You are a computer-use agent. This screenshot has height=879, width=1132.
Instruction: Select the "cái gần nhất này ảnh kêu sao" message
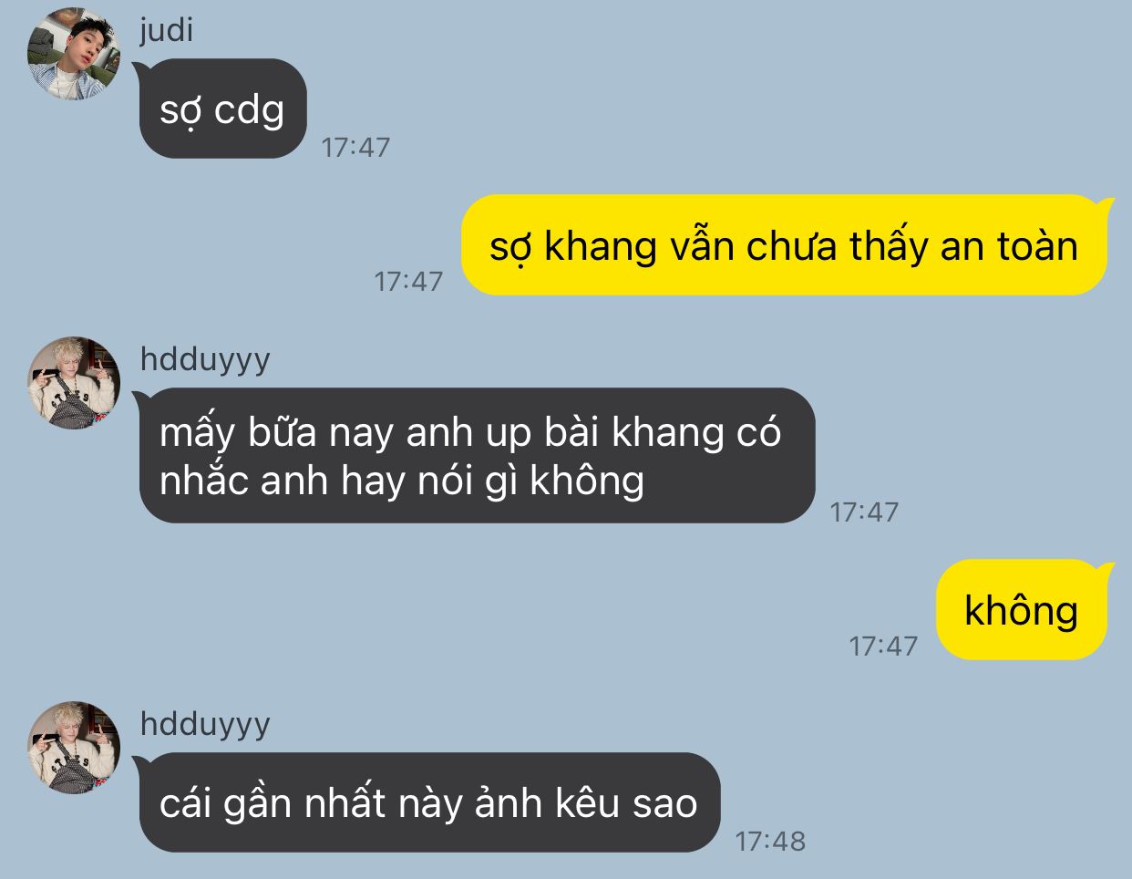pos(429,802)
